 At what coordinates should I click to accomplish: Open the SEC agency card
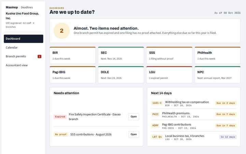pyautogui.click(x=121, y=55)
